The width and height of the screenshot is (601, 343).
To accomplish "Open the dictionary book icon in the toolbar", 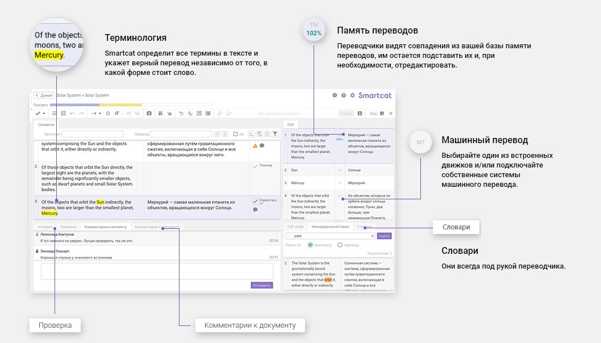I will 208,113.
